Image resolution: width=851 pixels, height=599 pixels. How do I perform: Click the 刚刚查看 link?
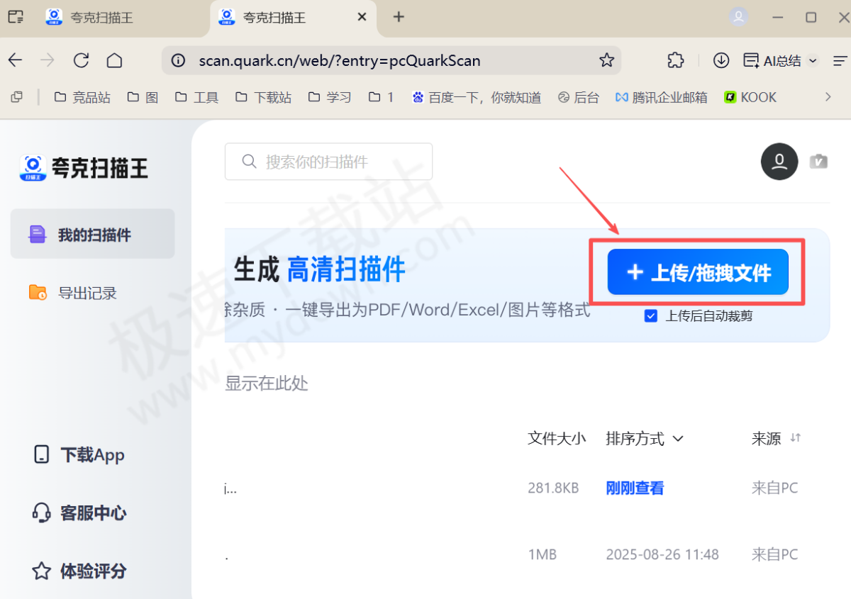tap(635, 488)
